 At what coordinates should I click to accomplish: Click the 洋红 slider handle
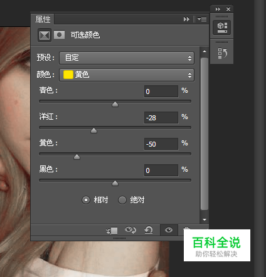click(93, 130)
